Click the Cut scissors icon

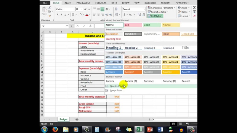50,8
